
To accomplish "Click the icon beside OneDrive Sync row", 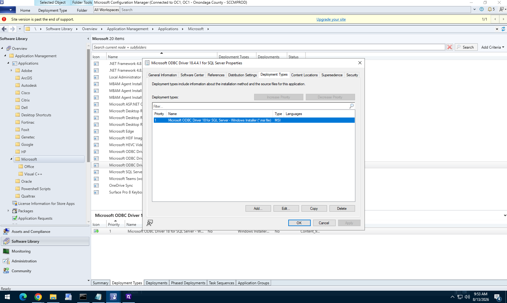I will click(96, 185).
